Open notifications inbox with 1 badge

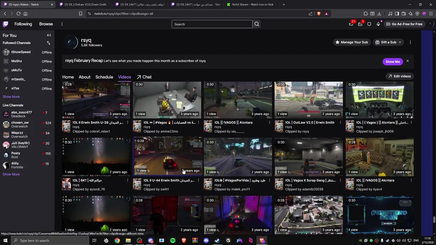coord(360,24)
